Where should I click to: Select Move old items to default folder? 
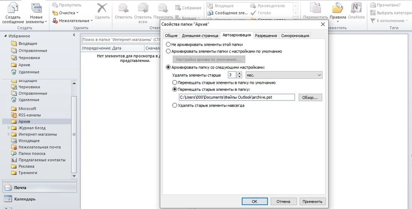coord(174,83)
